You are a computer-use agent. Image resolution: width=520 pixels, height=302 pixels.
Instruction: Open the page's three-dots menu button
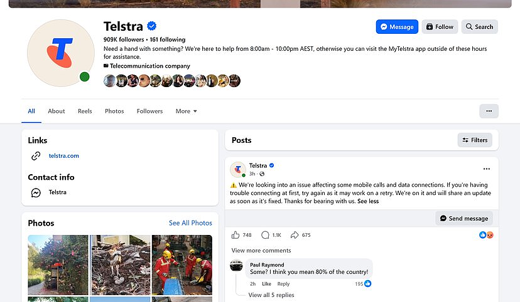click(489, 111)
